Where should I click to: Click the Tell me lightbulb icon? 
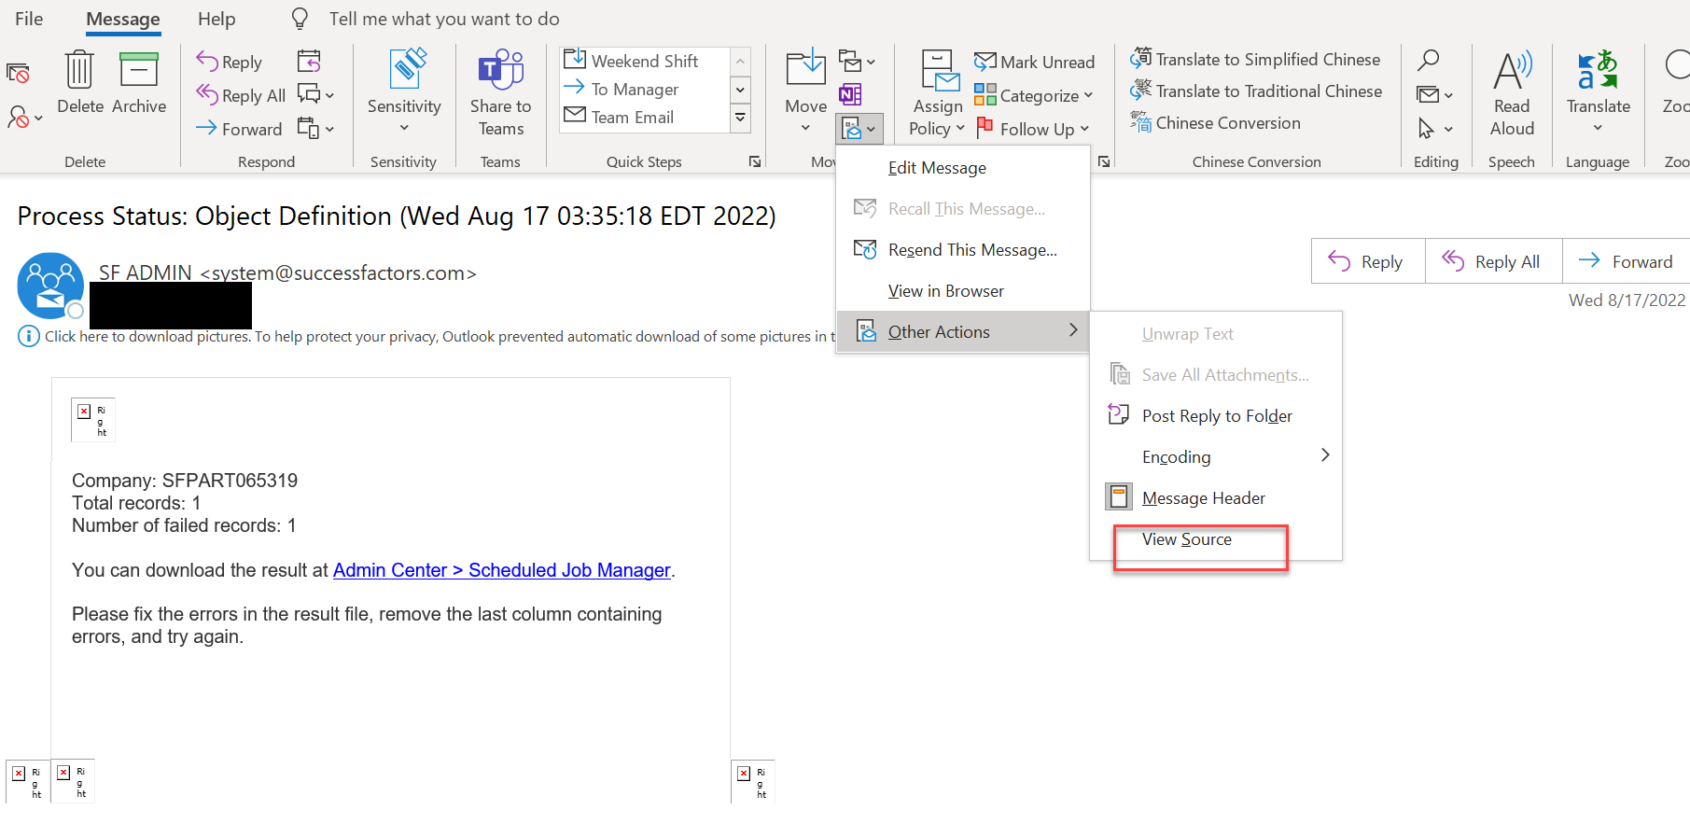300,19
